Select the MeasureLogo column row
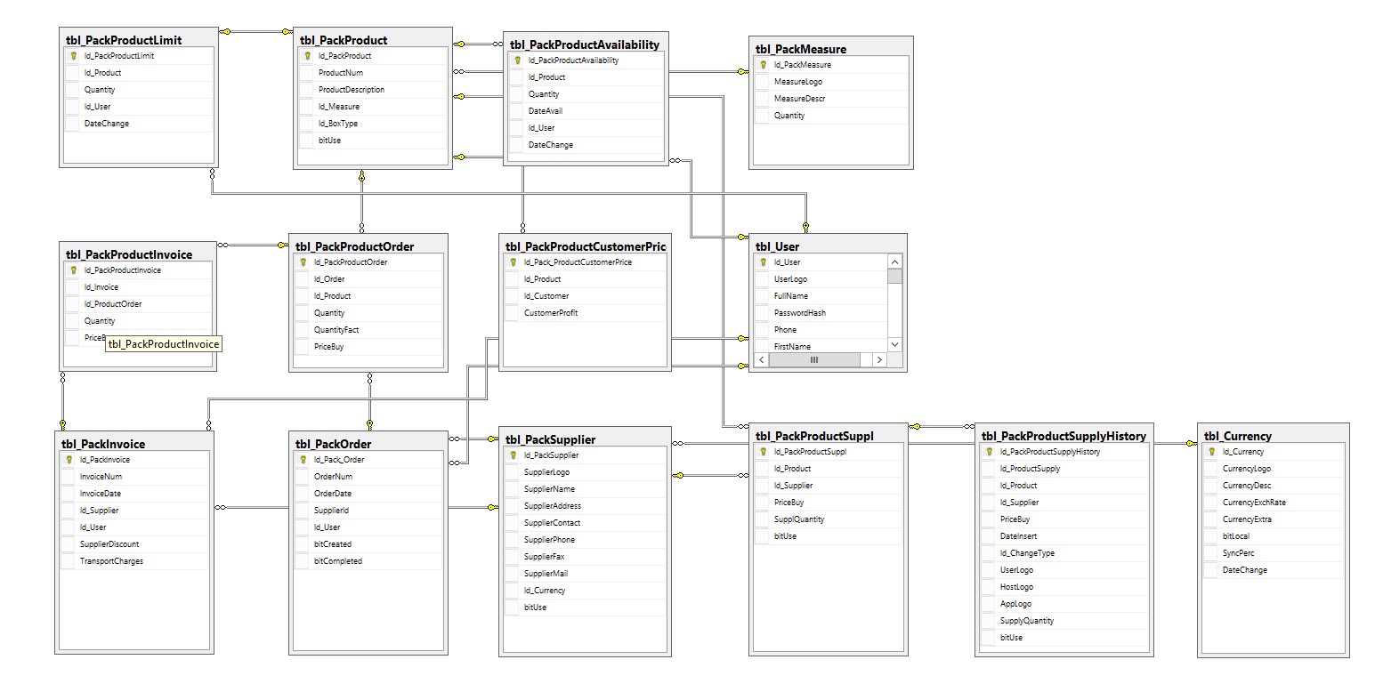1383x684 pixels. 831,82
